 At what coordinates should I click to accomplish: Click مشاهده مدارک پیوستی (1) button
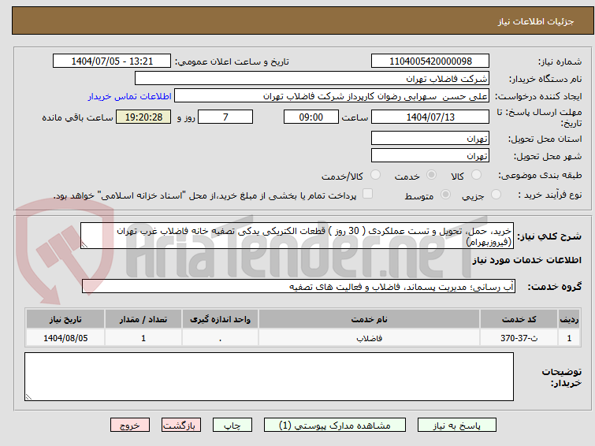point(335,426)
